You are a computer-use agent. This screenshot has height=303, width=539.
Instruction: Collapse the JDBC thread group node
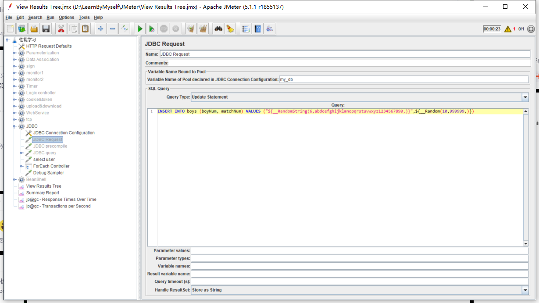14,126
